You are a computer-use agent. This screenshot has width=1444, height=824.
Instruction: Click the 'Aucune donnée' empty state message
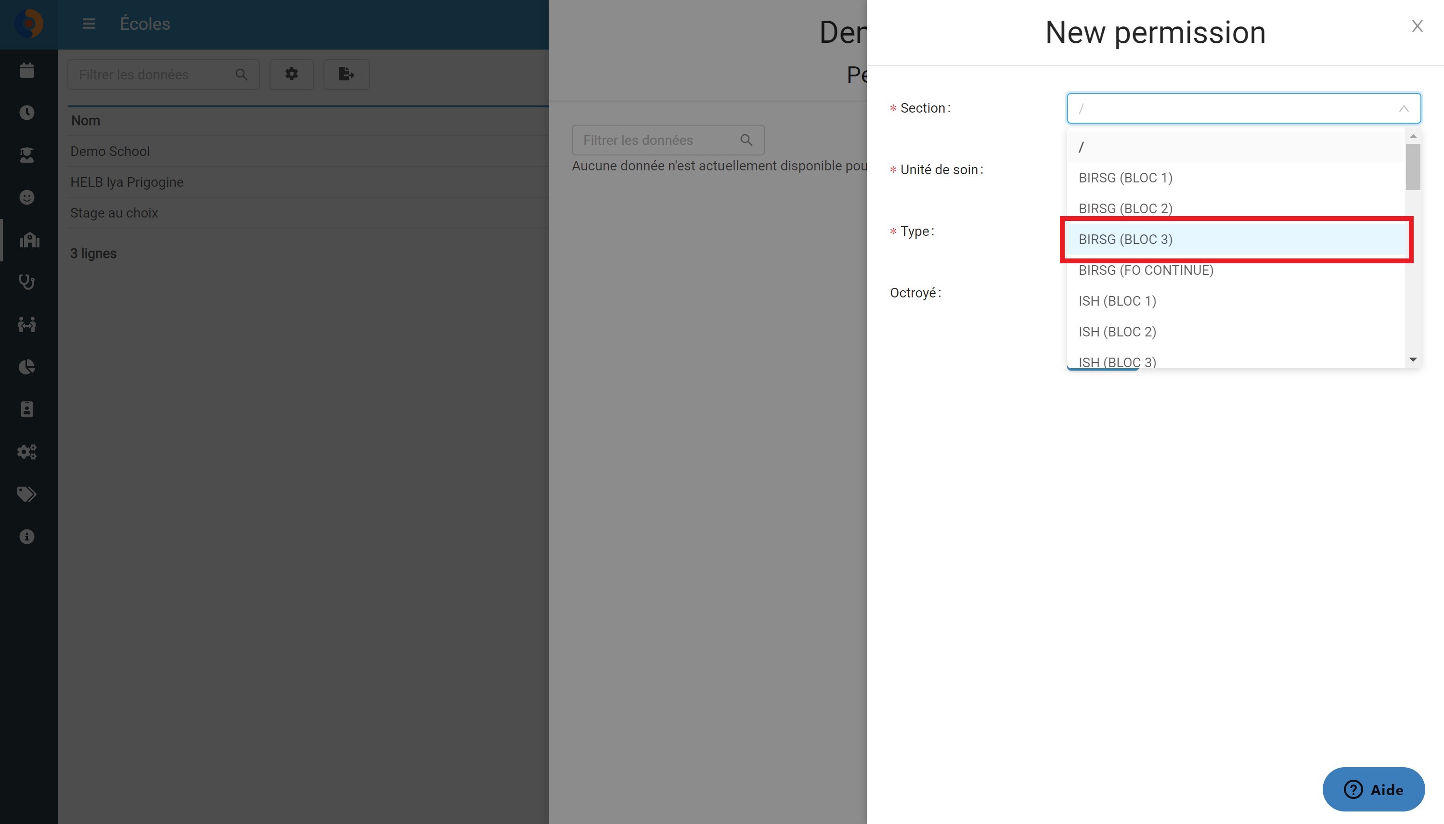pyautogui.click(x=719, y=166)
